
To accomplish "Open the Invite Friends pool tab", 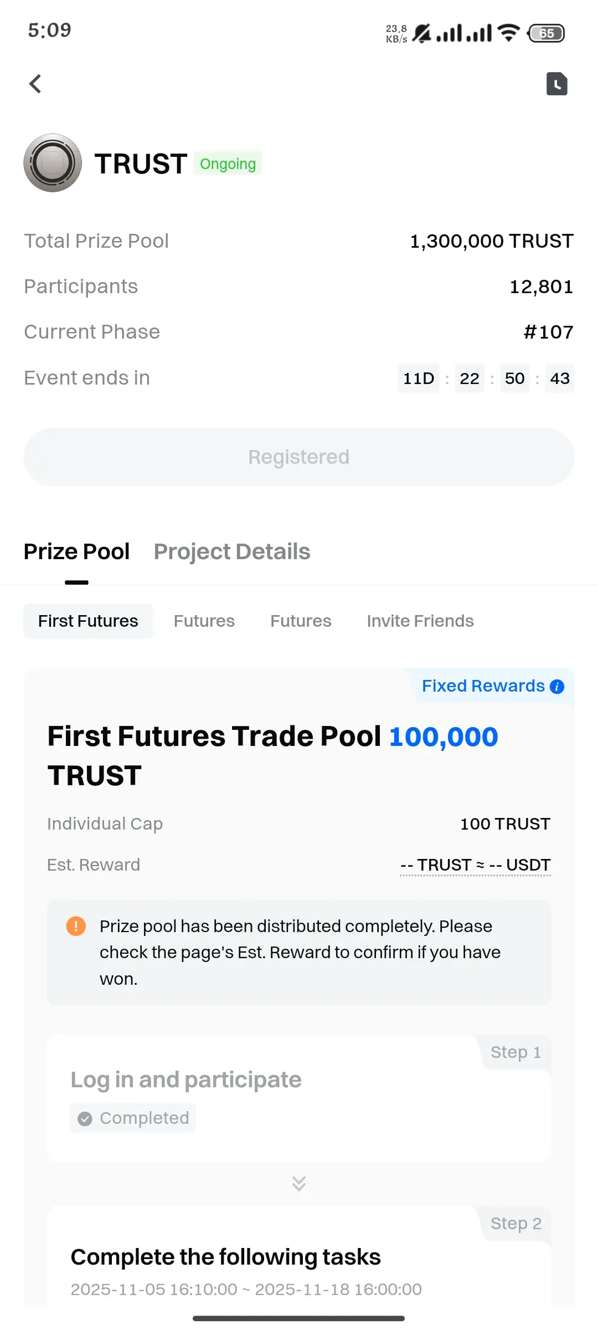I will click(x=420, y=621).
